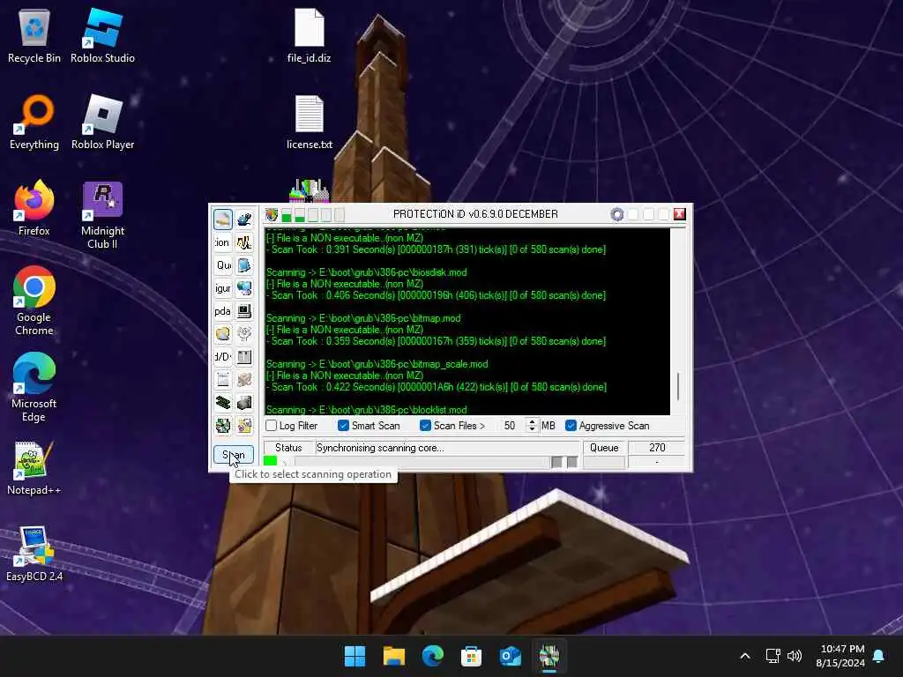
Task: Click the green status indicator square
Action: click(270, 461)
